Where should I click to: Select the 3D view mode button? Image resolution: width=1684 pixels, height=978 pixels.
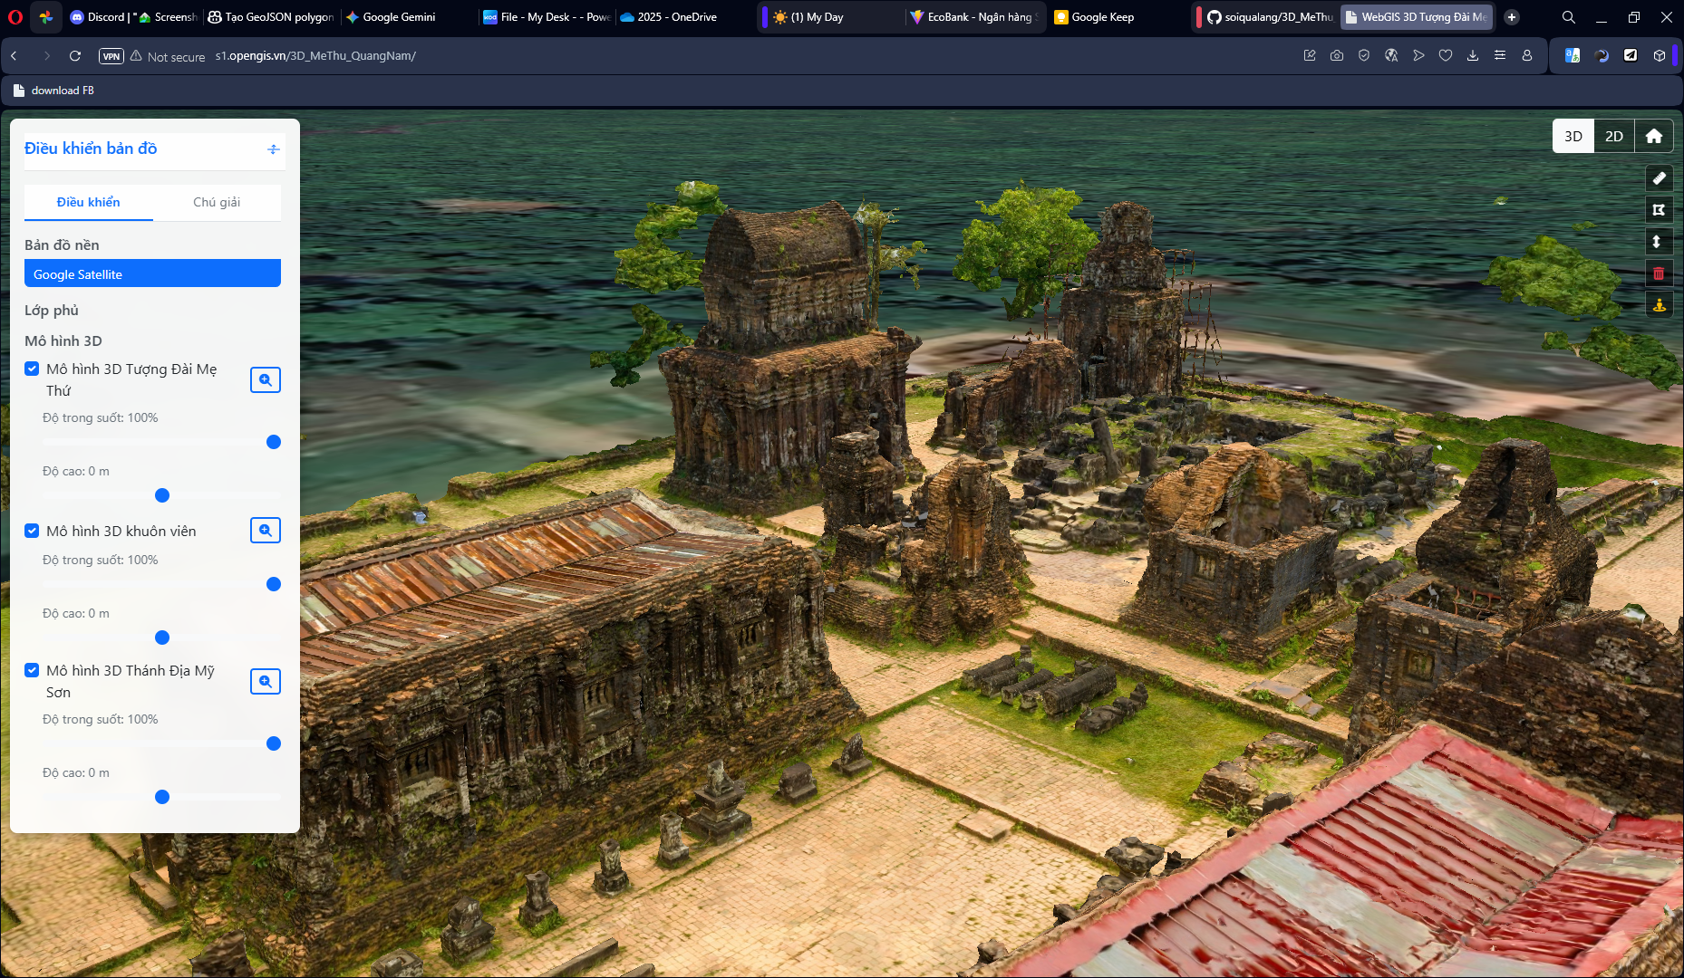tap(1573, 136)
